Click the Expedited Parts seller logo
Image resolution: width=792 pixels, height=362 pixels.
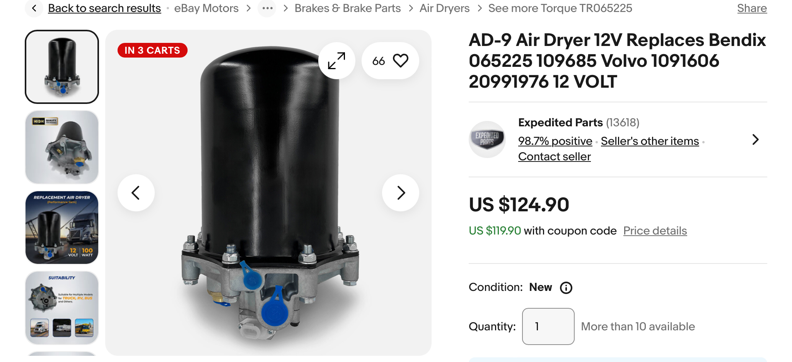(487, 139)
